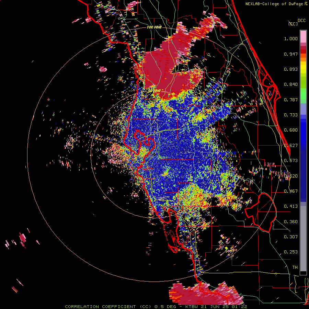This screenshot has width=309, height=309.
Task: Click the DCC label above the color bar
Action: 302,21
